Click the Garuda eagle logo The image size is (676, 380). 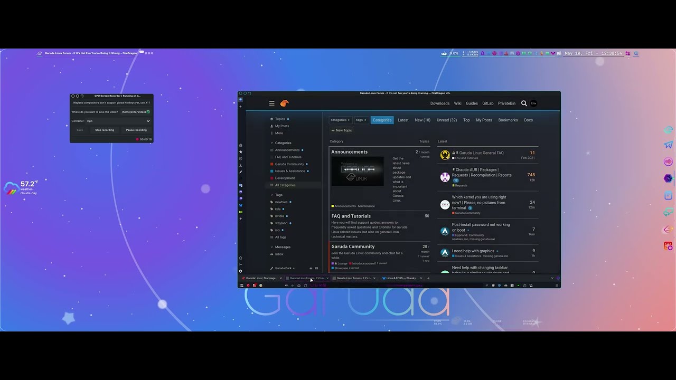pos(284,103)
